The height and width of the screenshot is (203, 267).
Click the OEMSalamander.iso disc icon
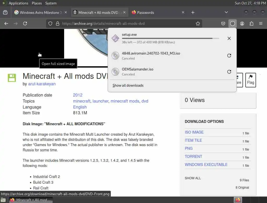115,72
